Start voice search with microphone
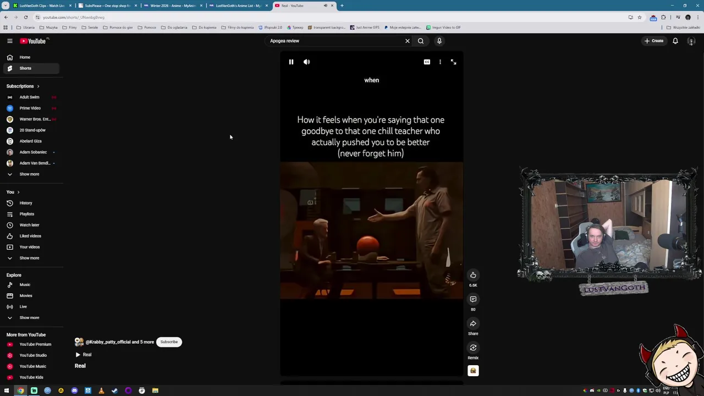 click(x=439, y=41)
